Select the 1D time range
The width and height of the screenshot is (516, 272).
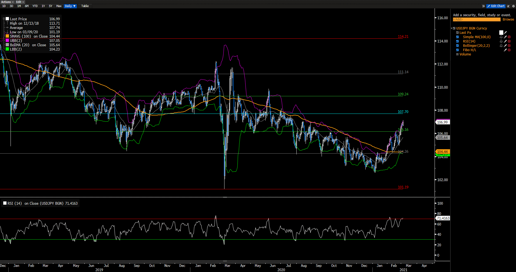coord(4,6)
